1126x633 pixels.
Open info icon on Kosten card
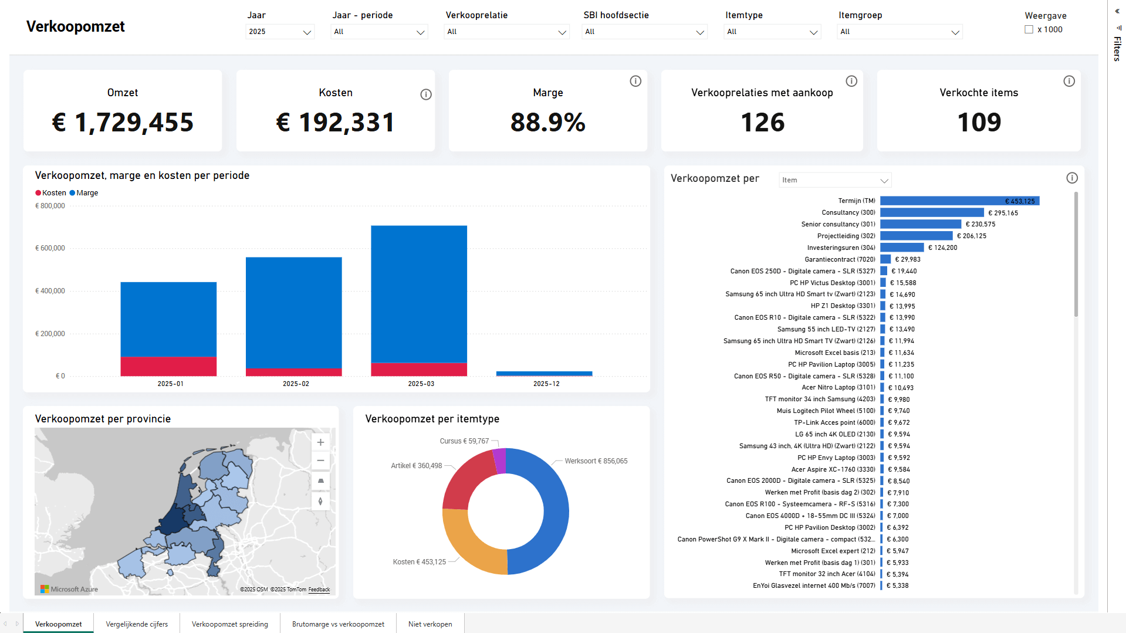click(x=426, y=94)
